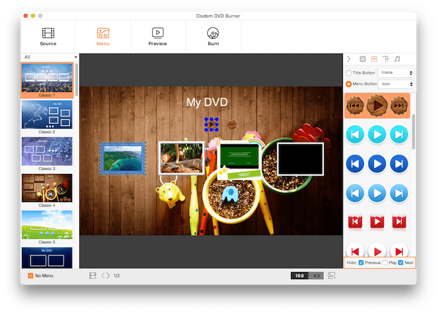Image resolution: width=437 pixels, height=314 pixels.
Task: Switch to the Burn tab
Action: [x=213, y=37]
